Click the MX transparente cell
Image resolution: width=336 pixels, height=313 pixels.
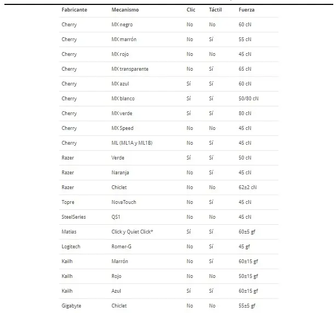(x=130, y=69)
